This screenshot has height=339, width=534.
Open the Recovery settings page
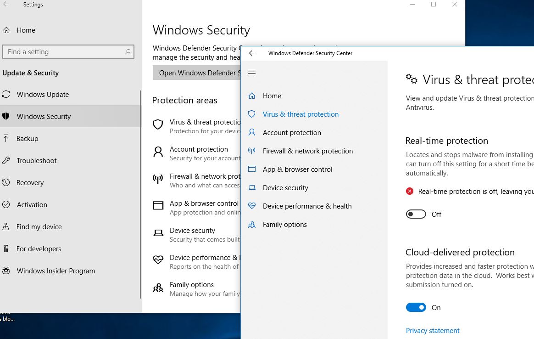[30, 183]
